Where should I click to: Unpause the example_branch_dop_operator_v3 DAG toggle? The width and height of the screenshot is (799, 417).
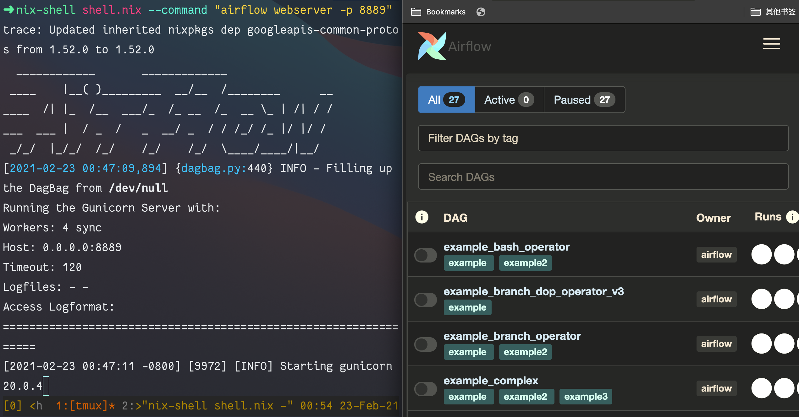click(425, 300)
